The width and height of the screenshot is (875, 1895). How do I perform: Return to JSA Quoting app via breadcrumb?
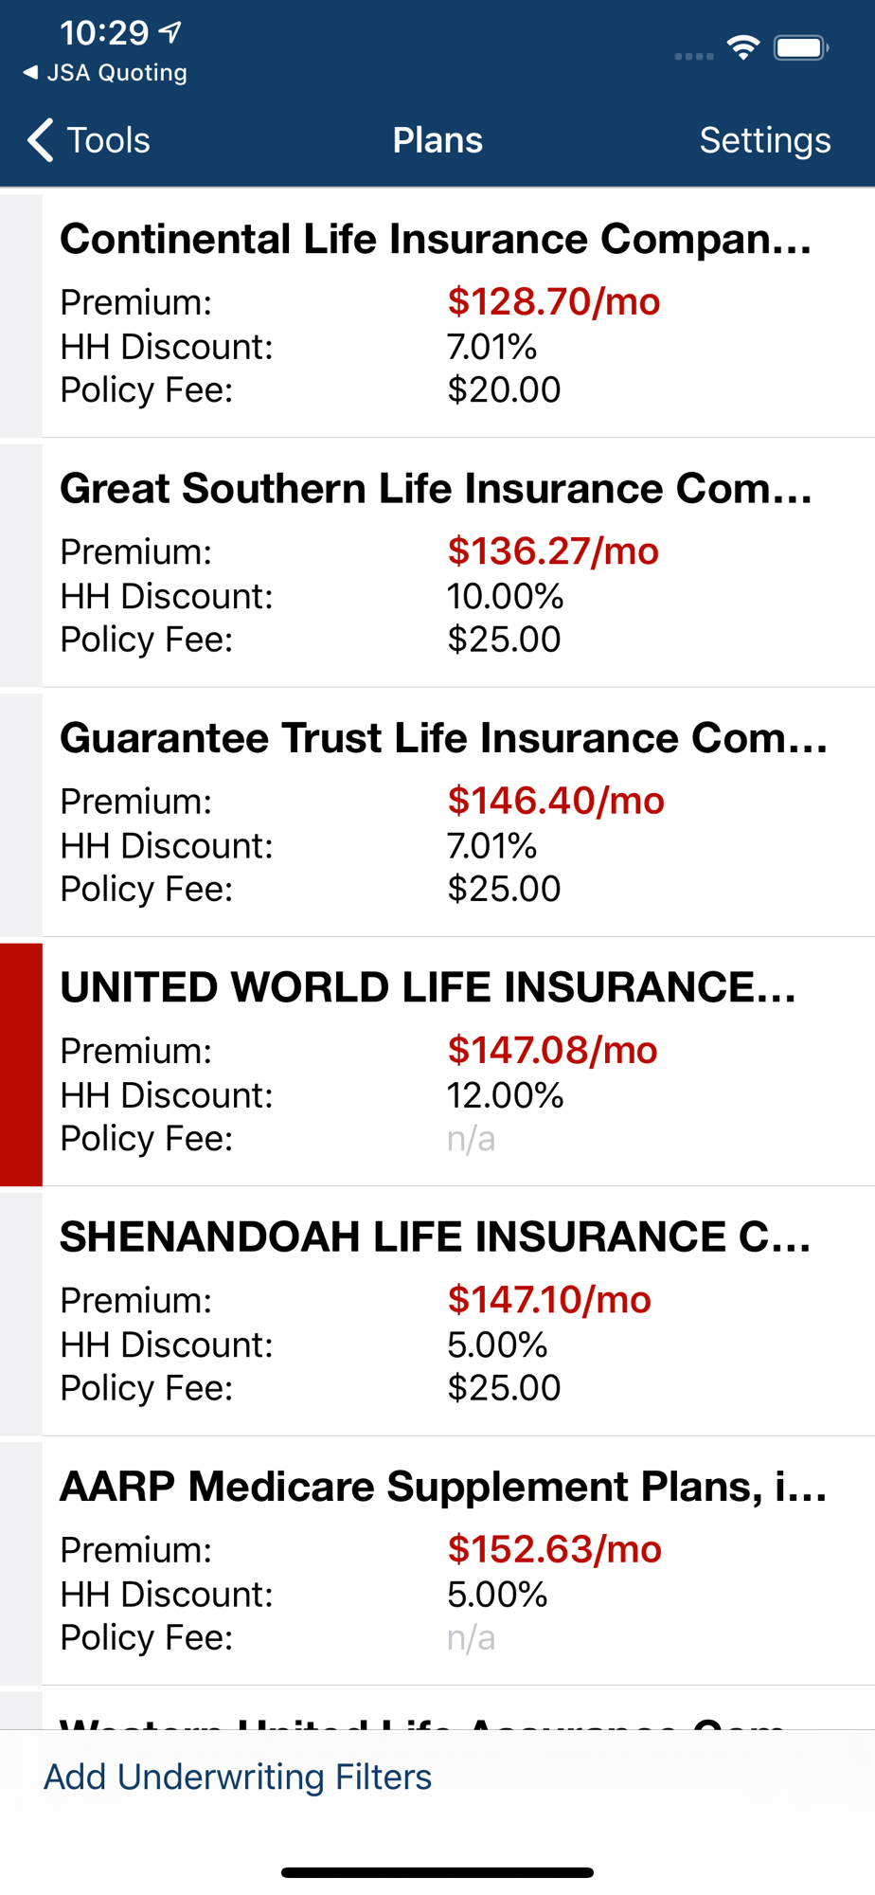pyautogui.click(x=104, y=73)
